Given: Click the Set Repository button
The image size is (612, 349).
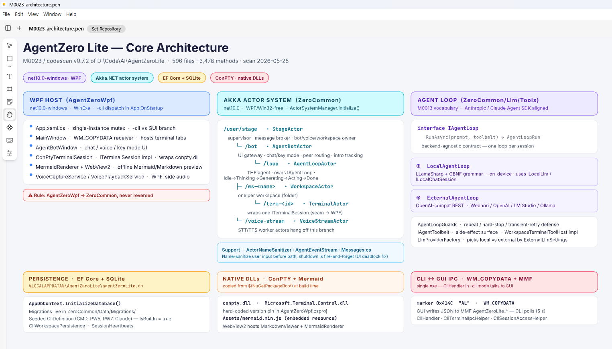Looking at the screenshot, I should point(106,29).
